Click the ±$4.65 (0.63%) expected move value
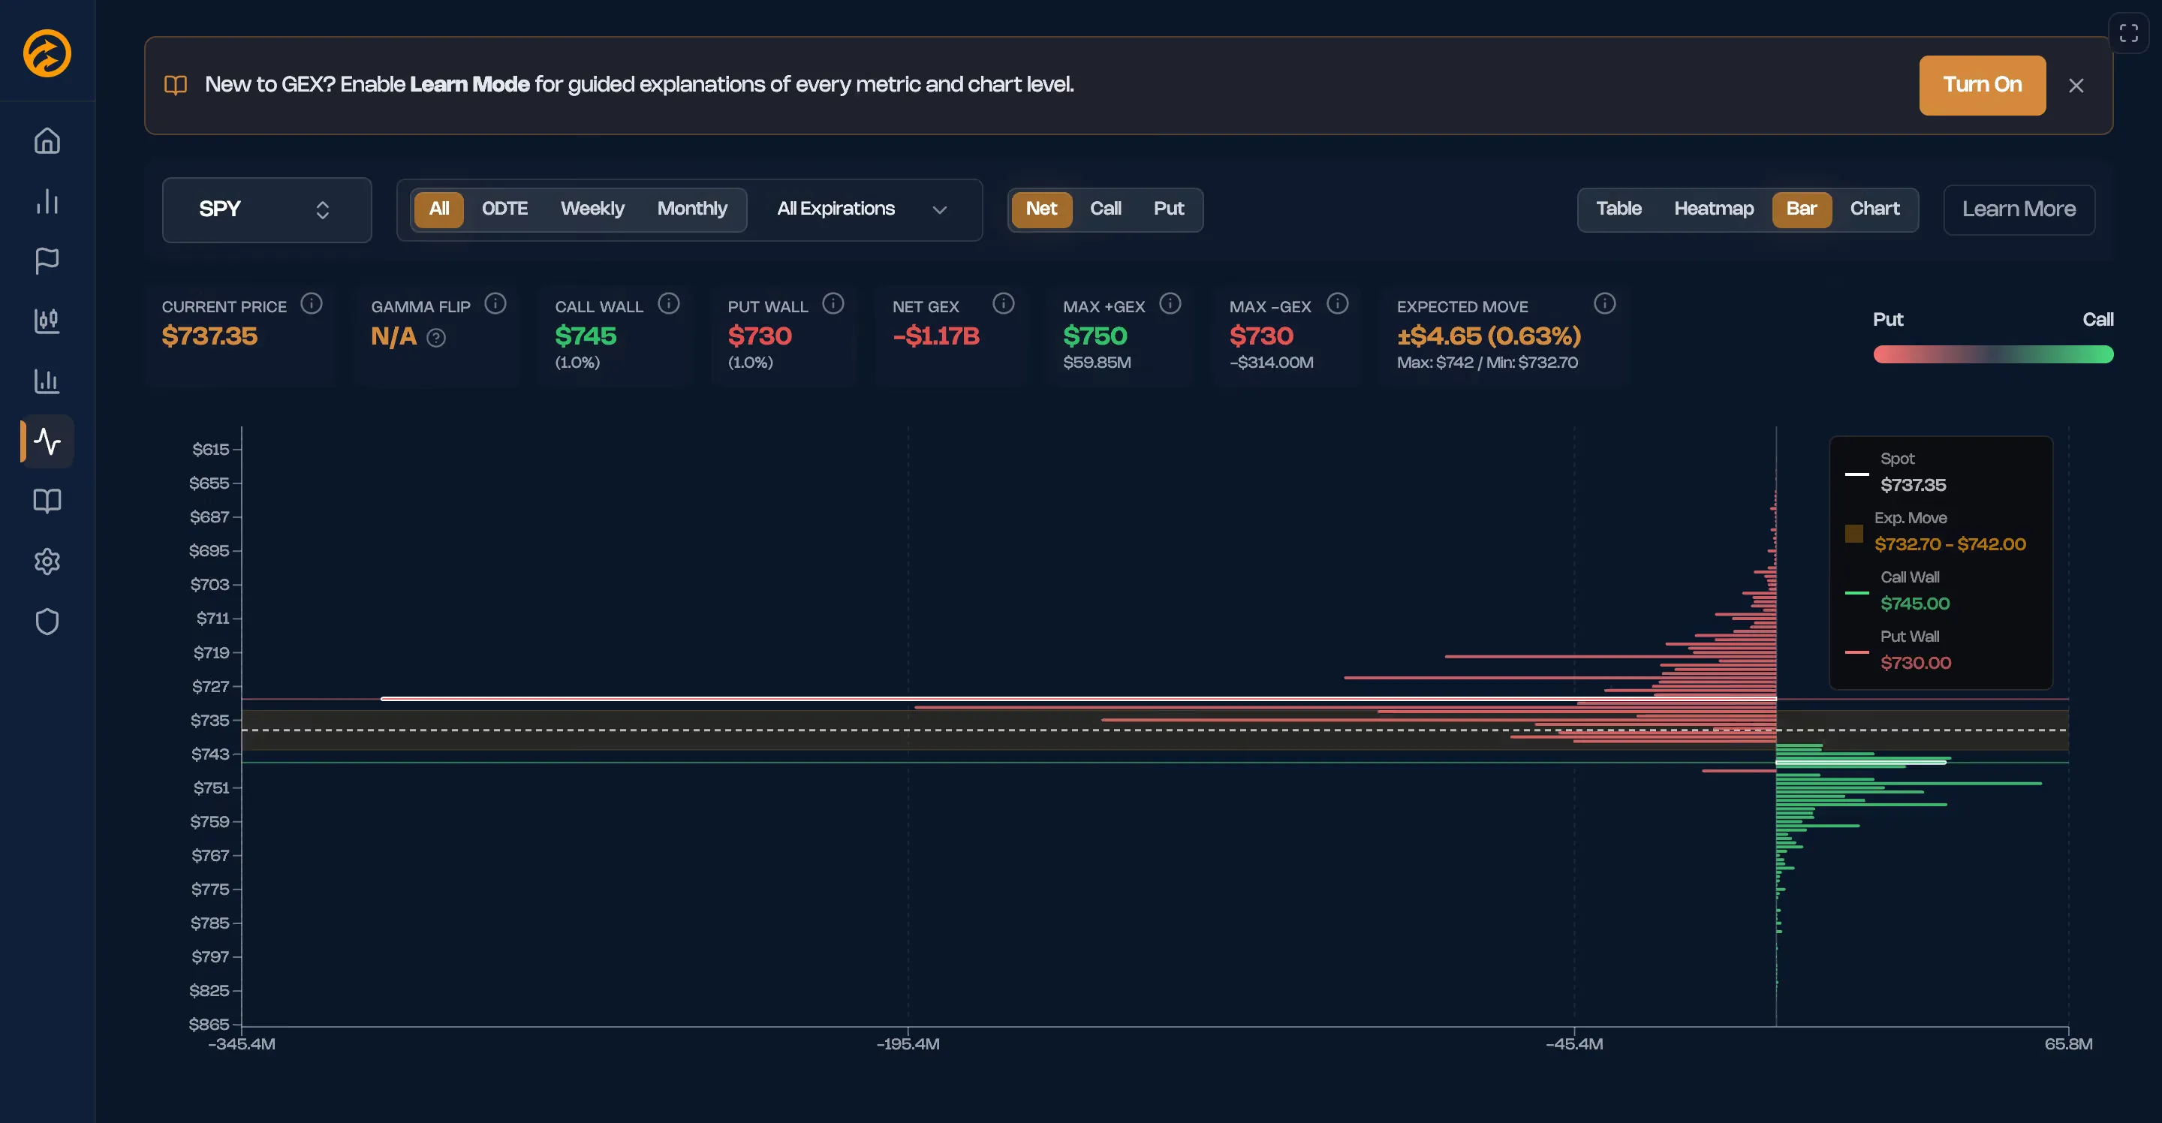 (1489, 336)
